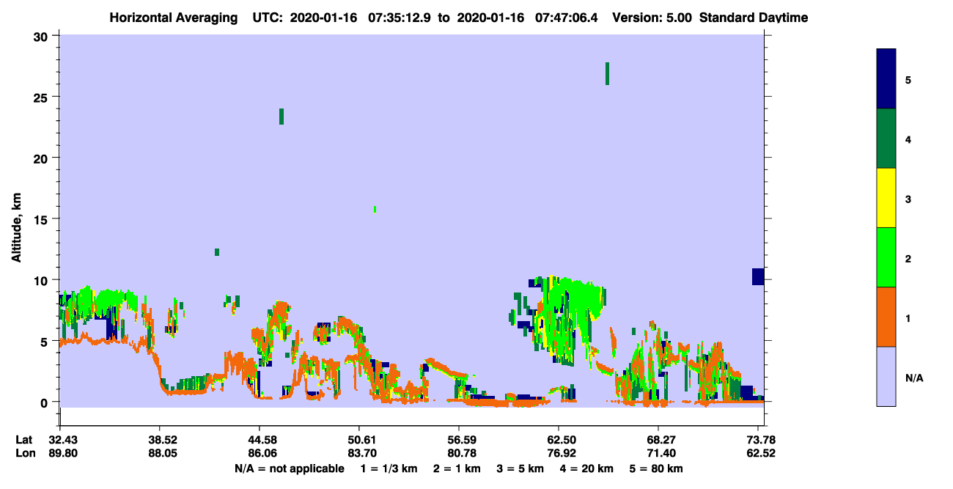Click the 'Lat' row label
This screenshot has width=953, height=489.
(x=24, y=440)
